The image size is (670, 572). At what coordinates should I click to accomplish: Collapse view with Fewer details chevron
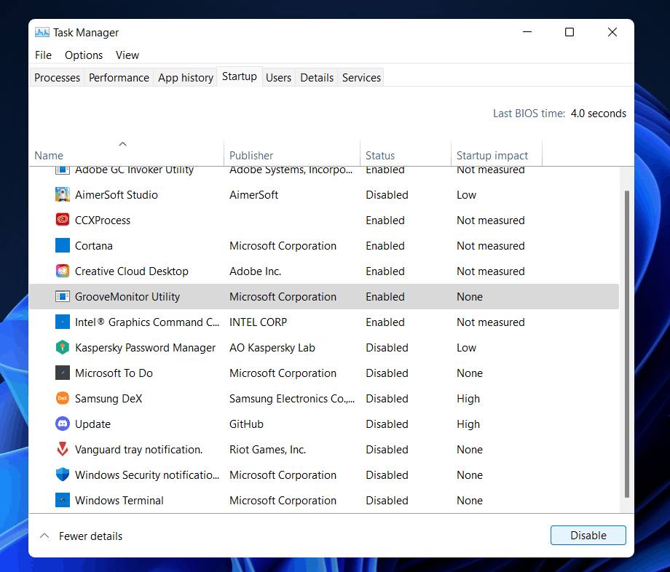coord(45,536)
